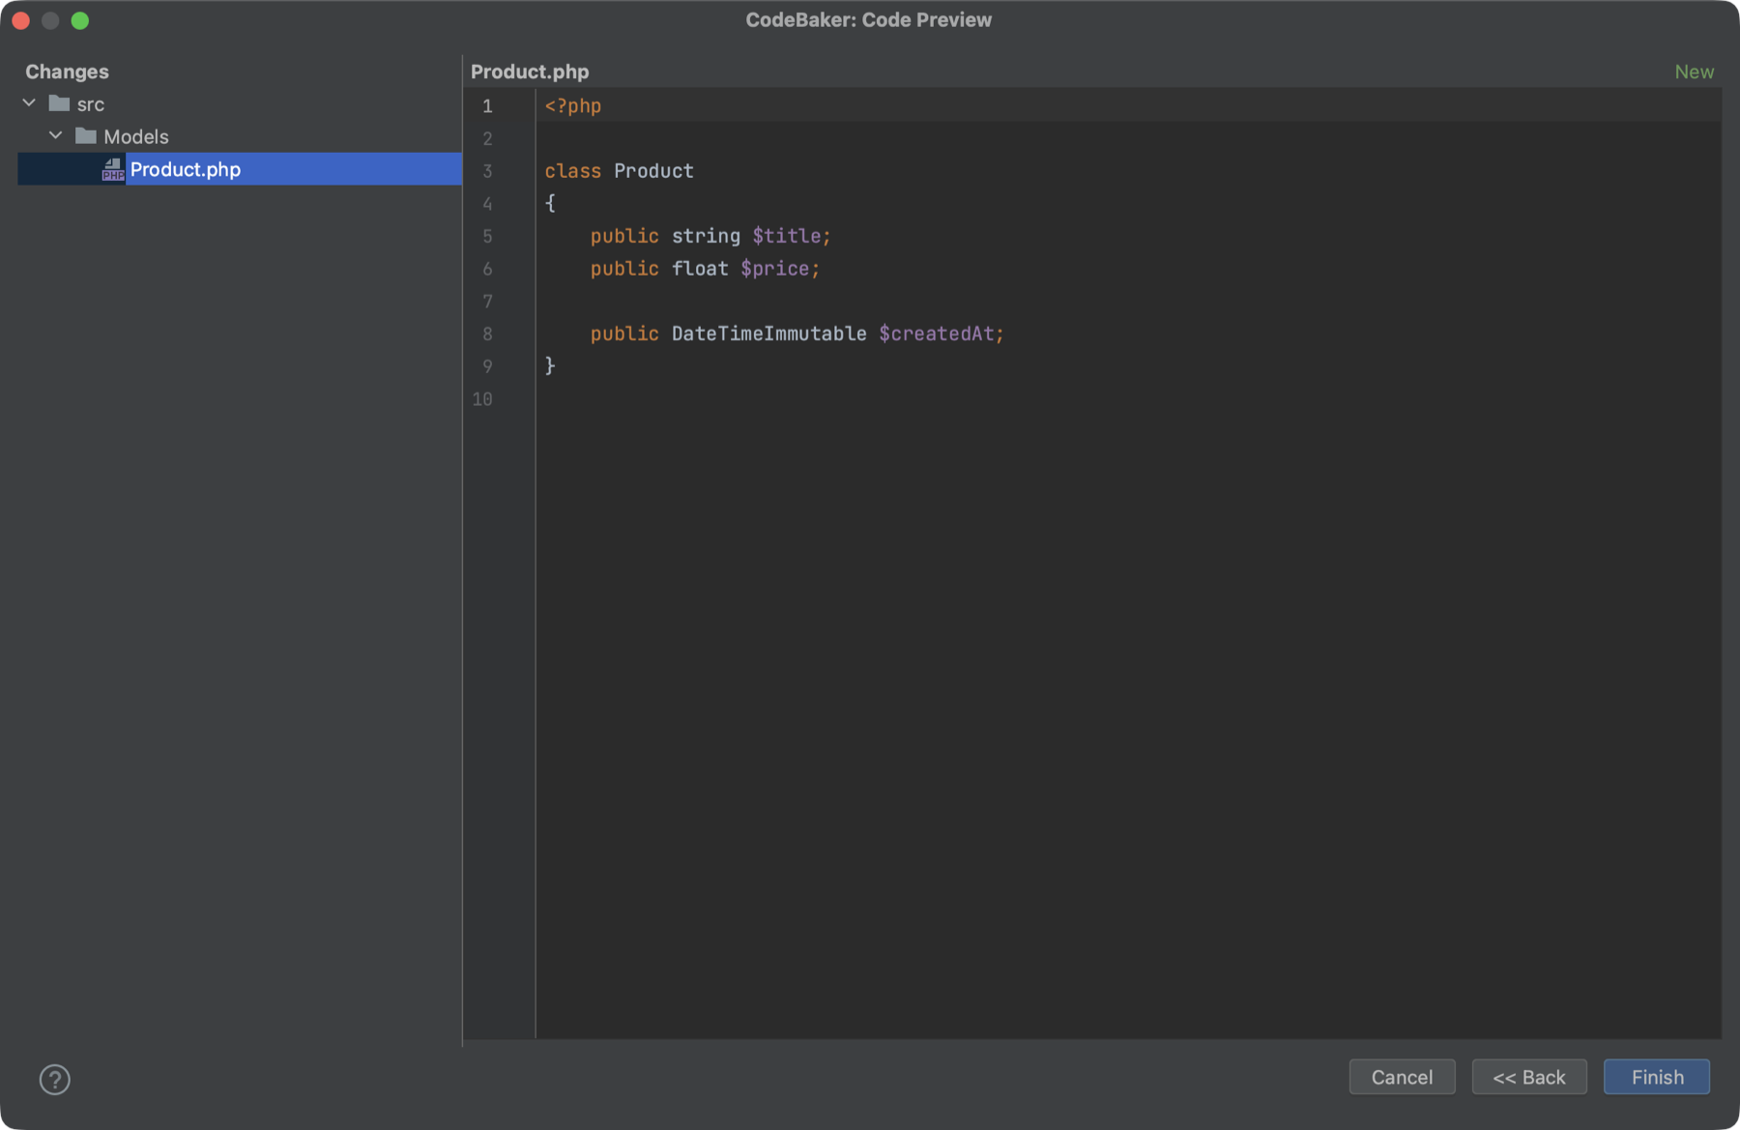
Task: Click Finish to generate code
Action: (1657, 1077)
